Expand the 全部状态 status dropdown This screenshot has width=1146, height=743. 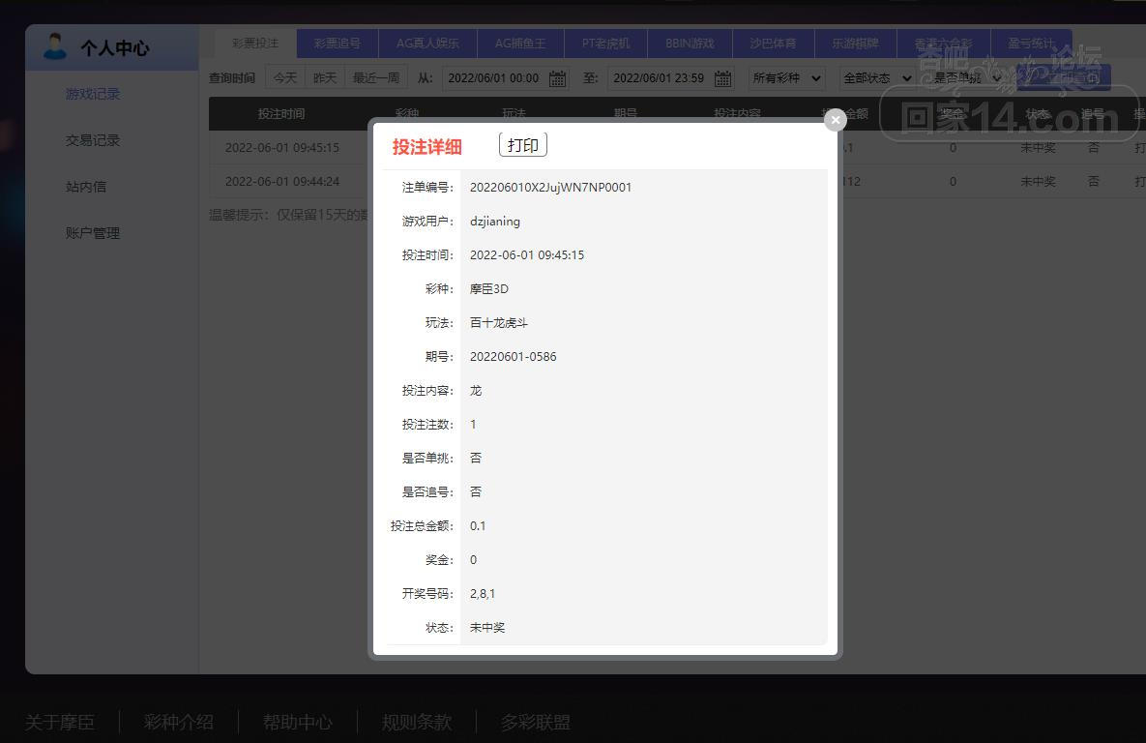pos(877,78)
